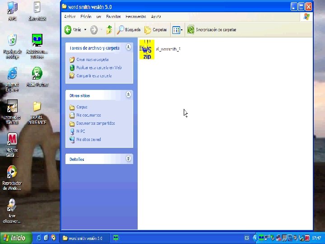Image resolution: width=325 pixels, height=244 pixels.
Task: Select the Mi PC desktop icon
Action: (x=12, y=11)
